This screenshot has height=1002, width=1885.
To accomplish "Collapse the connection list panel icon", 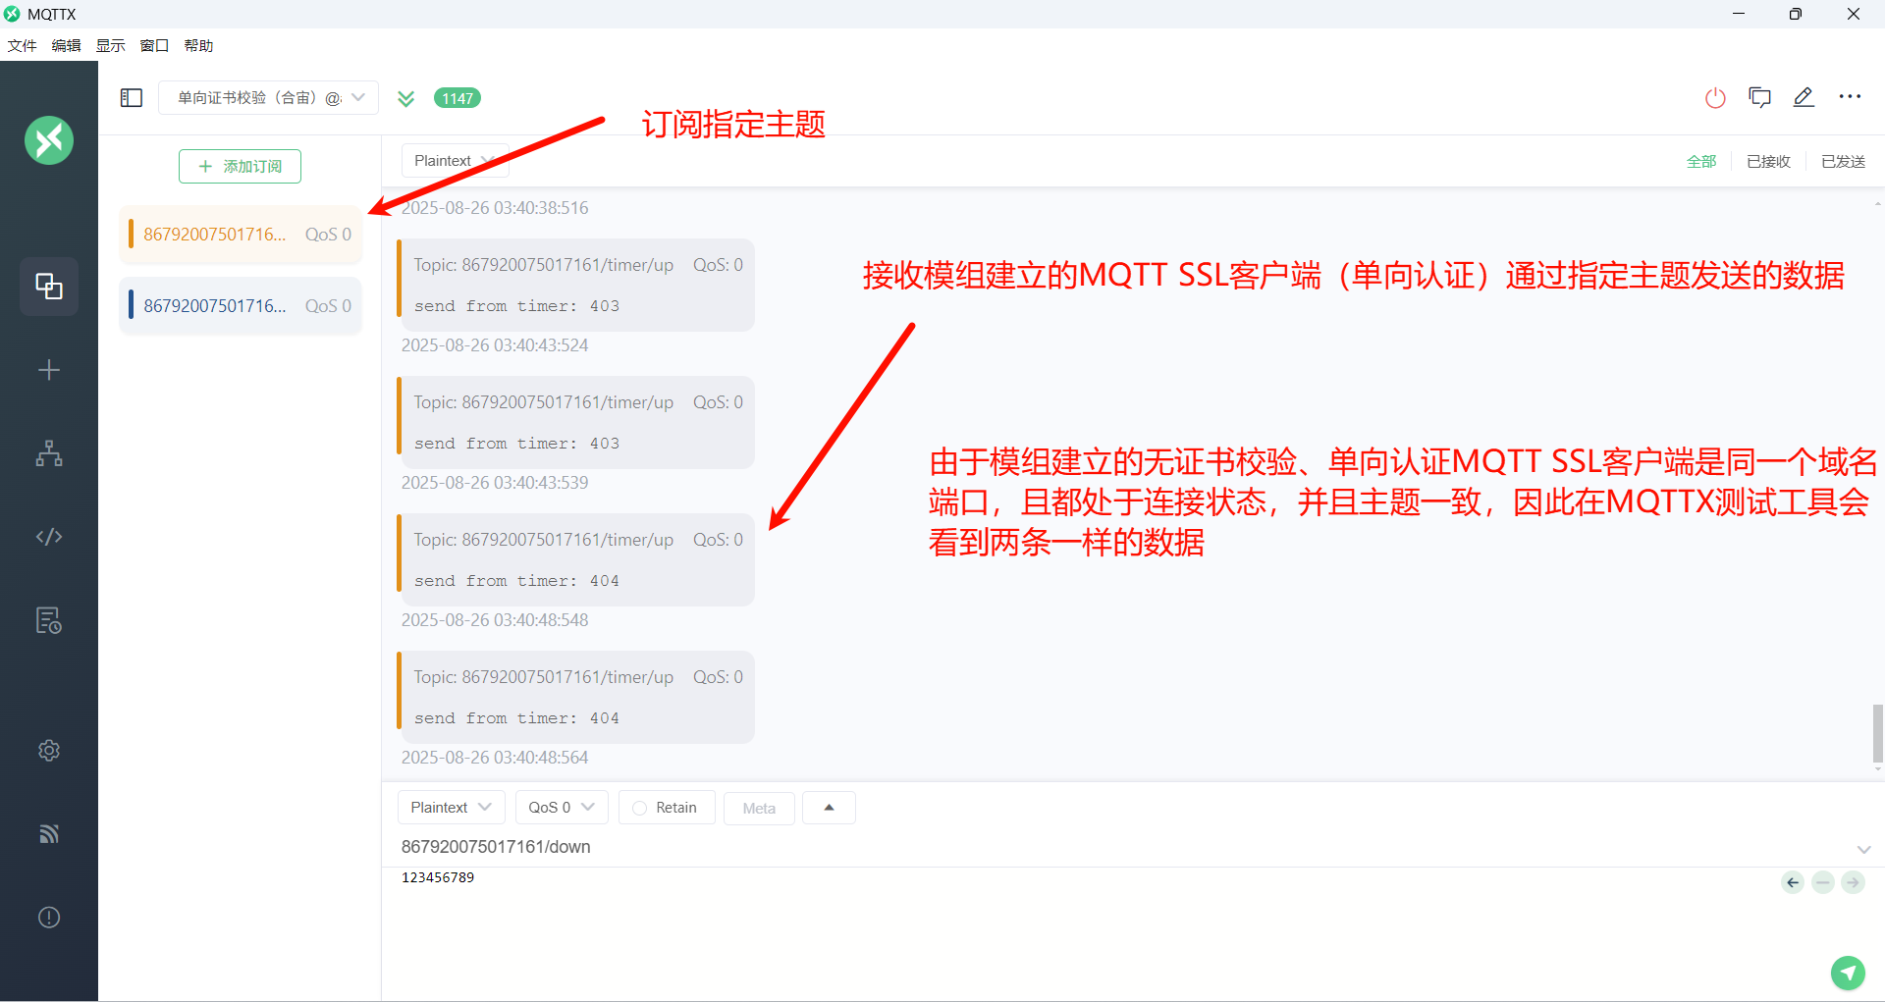I will [132, 98].
